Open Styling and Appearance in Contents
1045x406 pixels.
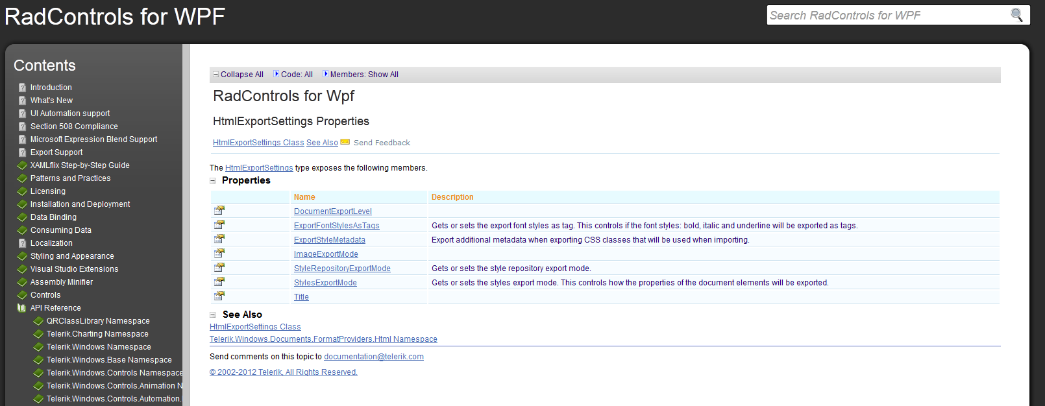[72, 256]
